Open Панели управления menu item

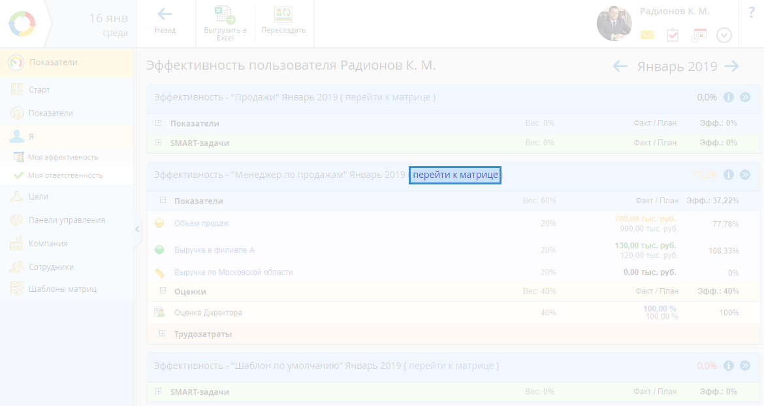pos(67,220)
